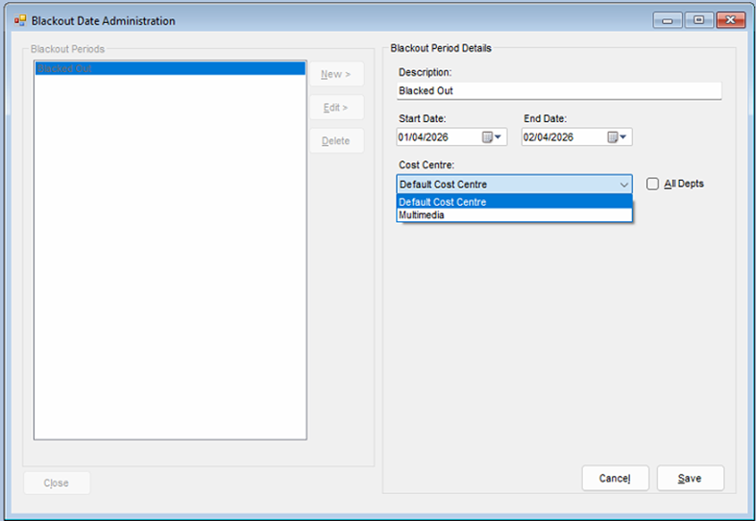756x521 pixels.
Task: Click the Delete button
Action: (x=336, y=141)
